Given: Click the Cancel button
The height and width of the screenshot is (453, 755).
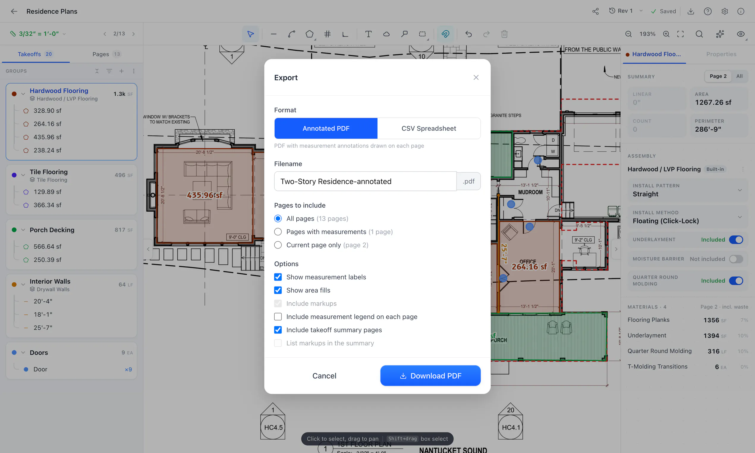Looking at the screenshot, I should [x=324, y=376].
